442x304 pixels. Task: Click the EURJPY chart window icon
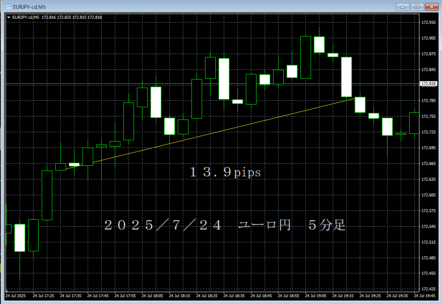pos(8,7)
